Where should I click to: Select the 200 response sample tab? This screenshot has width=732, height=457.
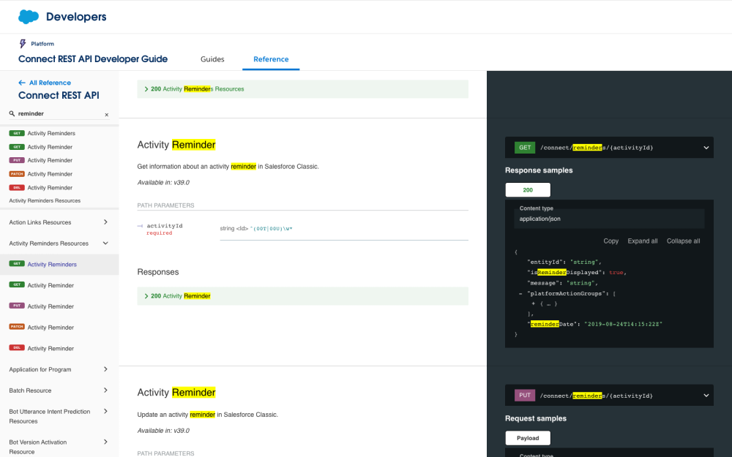click(x=528, y=190)
